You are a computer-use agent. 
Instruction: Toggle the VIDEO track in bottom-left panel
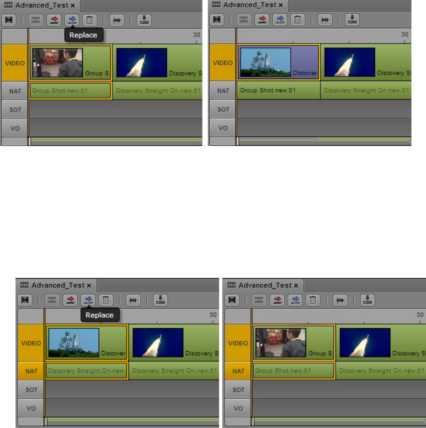click(x=31, y=343)
